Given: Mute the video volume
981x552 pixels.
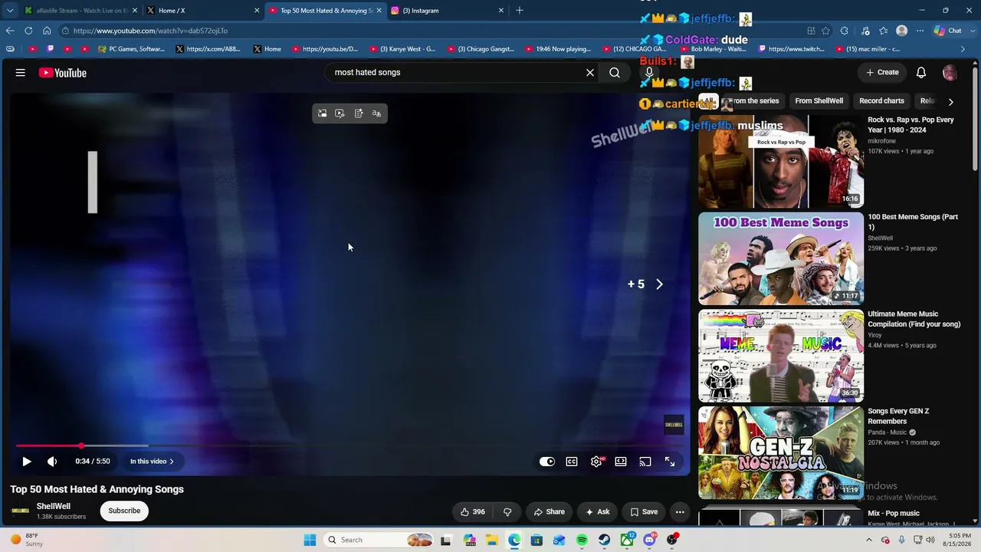Looking at the screenshot, I should pyautogui.click(x=52, y=462).
